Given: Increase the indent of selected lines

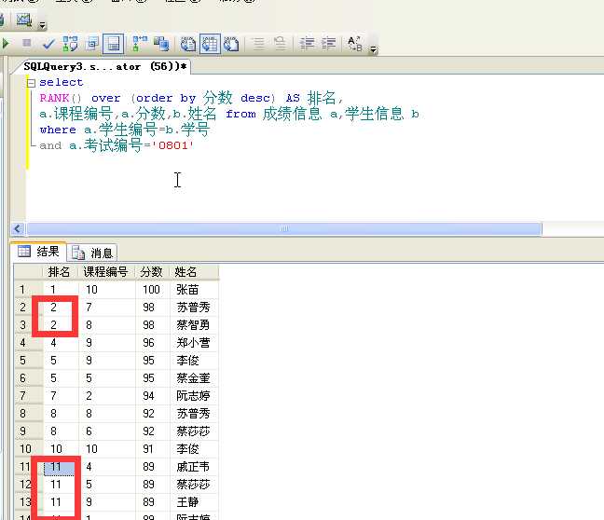Looking at the screenshot, I should (329, 44).
